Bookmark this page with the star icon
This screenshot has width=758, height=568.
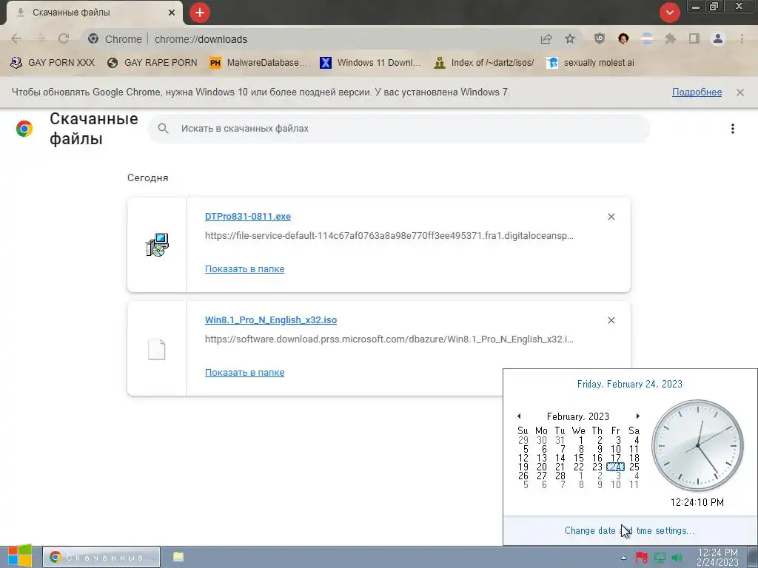coord(570,38)
